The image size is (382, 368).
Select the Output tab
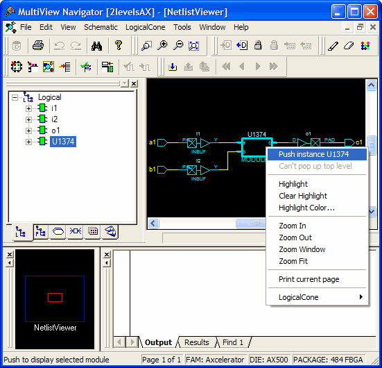tap(158, 342)
